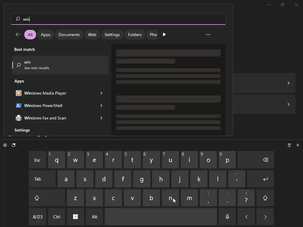Click the search magnifier icon in search box

click(18, 19)
